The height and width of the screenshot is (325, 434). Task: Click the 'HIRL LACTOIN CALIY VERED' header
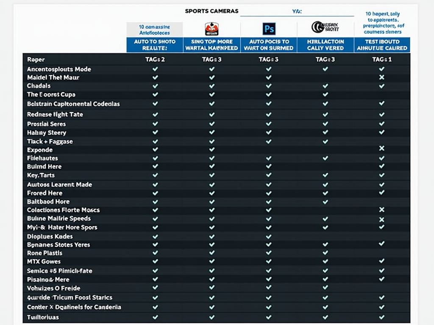tap(325, 45)
